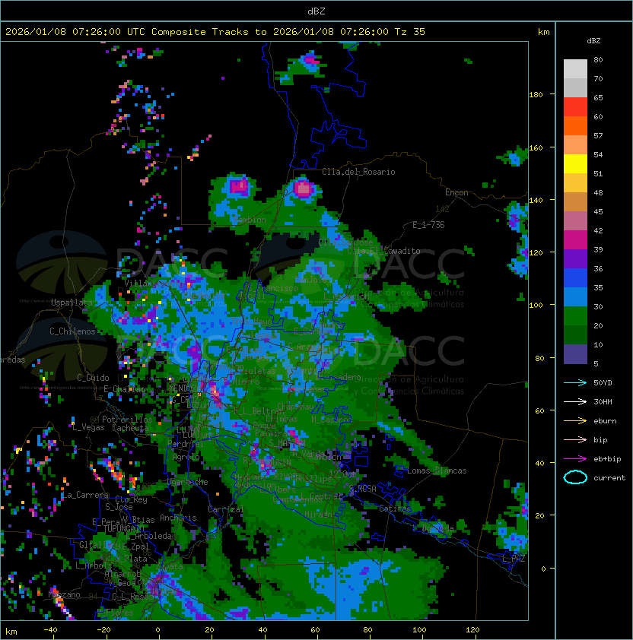Click the 'eburn' legend label
This screenshot has height=640, width=633.
click(x=605, y=421)
